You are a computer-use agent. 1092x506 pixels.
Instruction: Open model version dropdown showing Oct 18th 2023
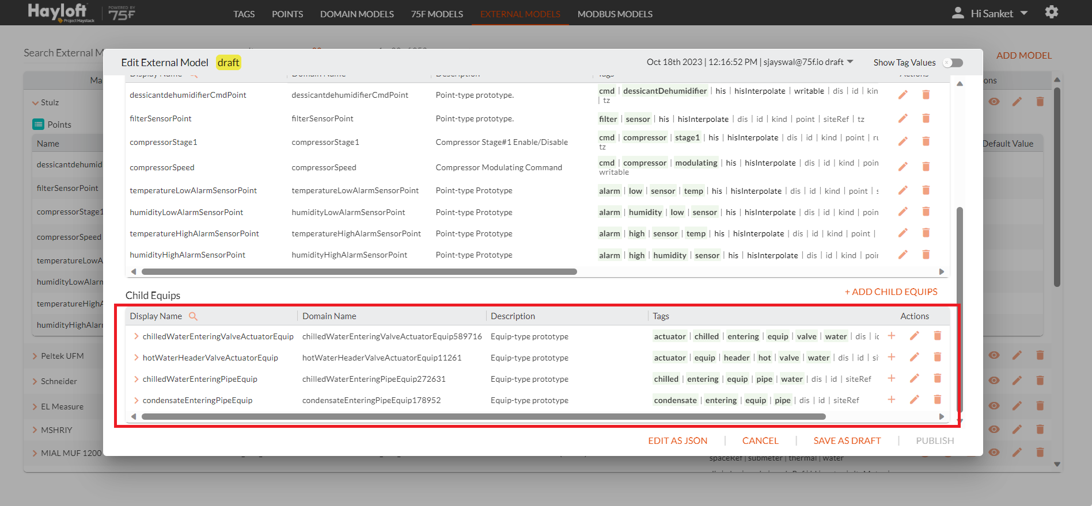click(x=750, y=62)
